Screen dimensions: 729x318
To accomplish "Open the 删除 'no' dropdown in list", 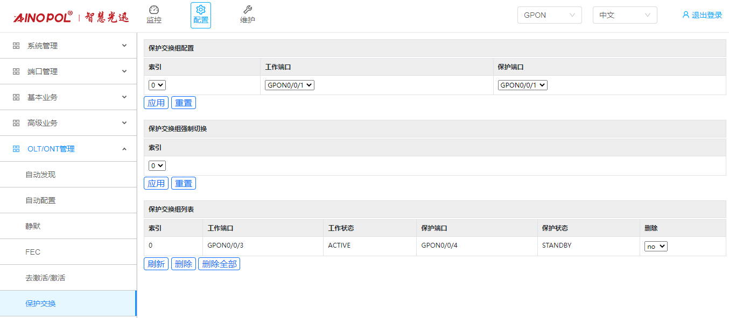I will click(x=656, y=246).
